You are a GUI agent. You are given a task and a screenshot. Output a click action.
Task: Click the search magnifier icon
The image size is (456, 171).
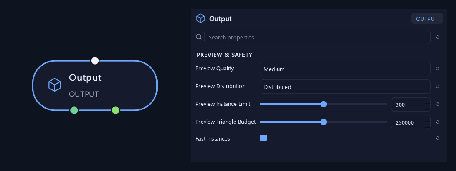tap(199, 37)
